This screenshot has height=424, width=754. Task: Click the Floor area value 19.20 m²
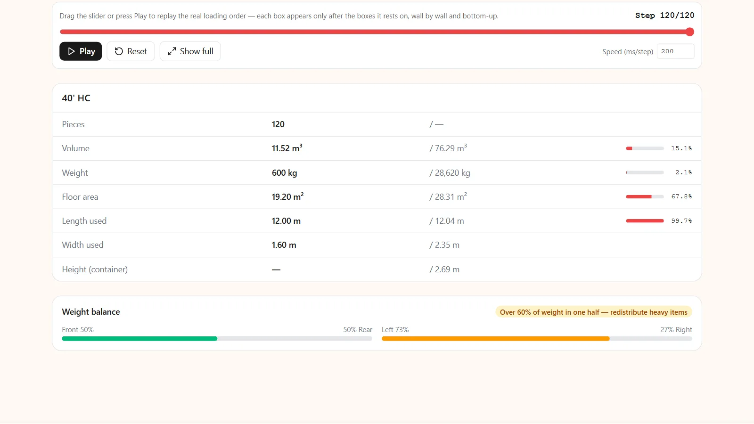(287, 197)
